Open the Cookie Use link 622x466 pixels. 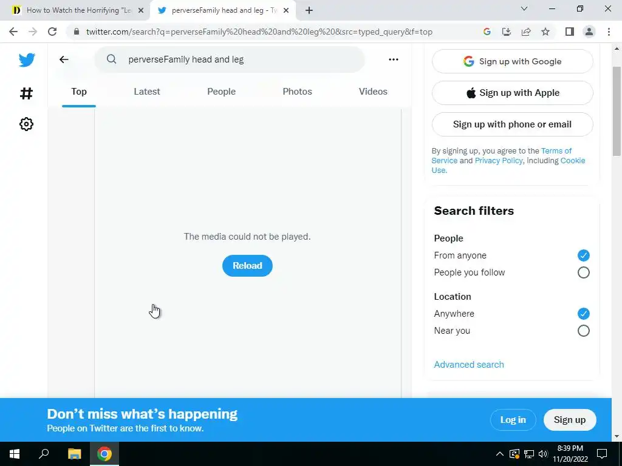tap(572, 160)
